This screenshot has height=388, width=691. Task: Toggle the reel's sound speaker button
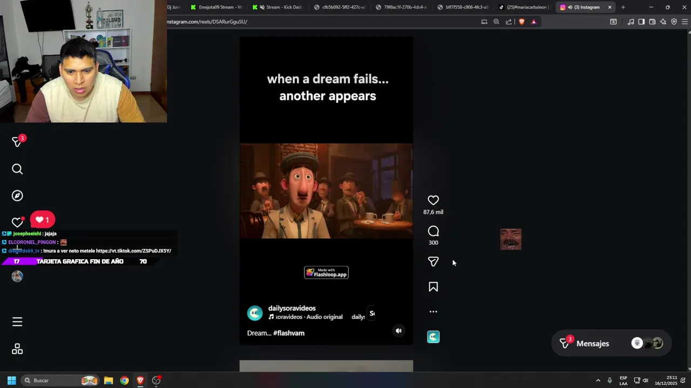[x=398, y=331]
